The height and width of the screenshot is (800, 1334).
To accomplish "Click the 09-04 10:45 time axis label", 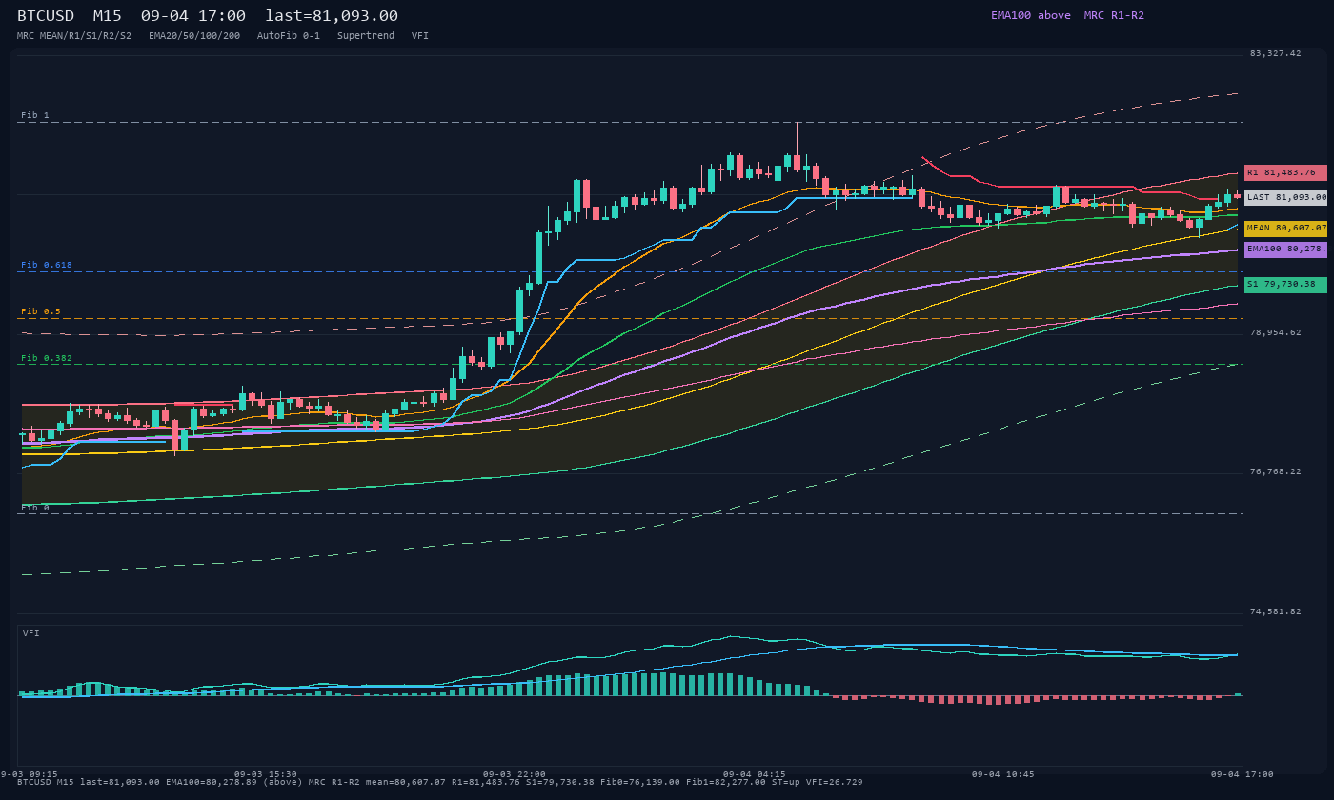I will (1003, 774).
